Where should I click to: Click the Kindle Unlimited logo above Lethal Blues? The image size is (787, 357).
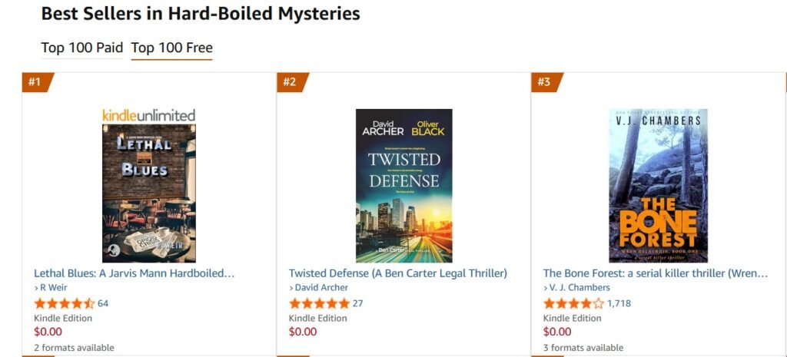pos(149,115)
